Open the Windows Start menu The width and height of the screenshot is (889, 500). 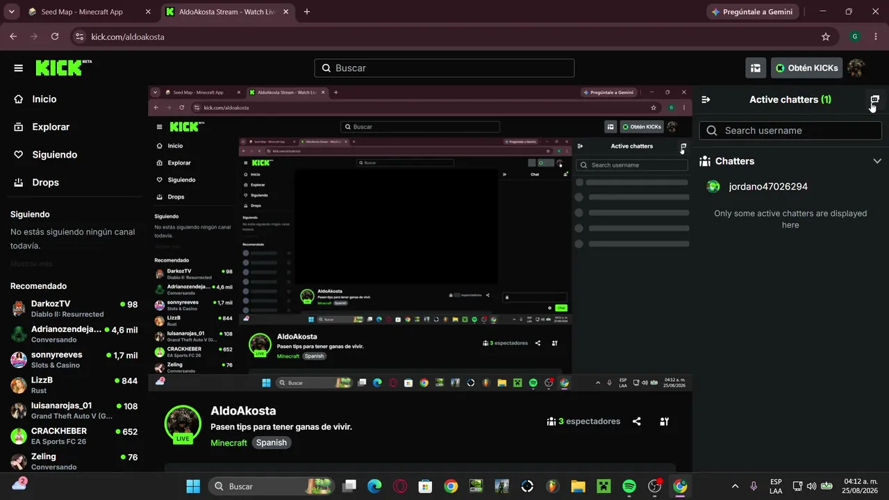[x=193, y=486]
